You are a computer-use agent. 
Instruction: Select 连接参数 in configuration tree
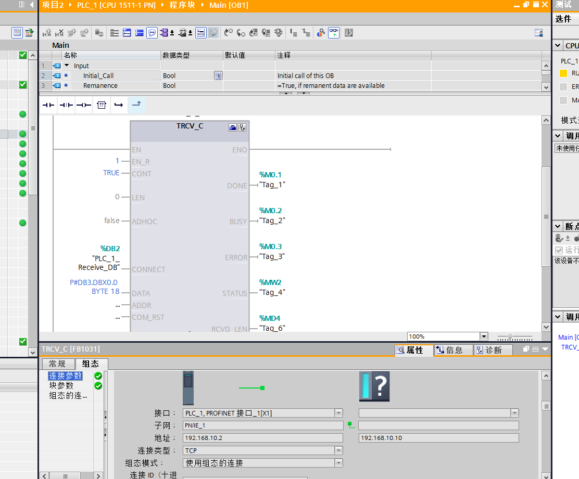pos(66,376)
